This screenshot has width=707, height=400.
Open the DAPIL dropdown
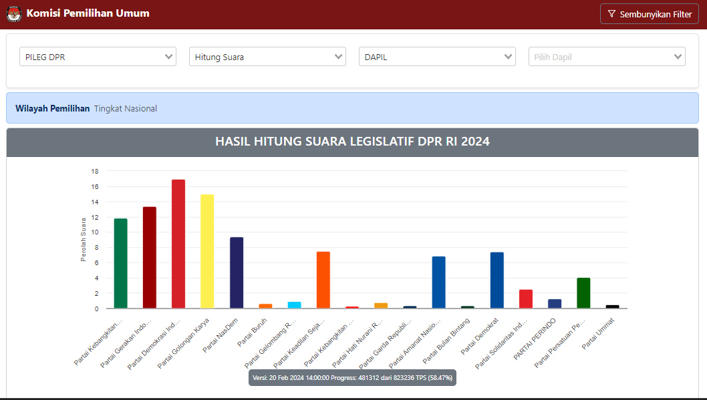click(x=437, y=57)
